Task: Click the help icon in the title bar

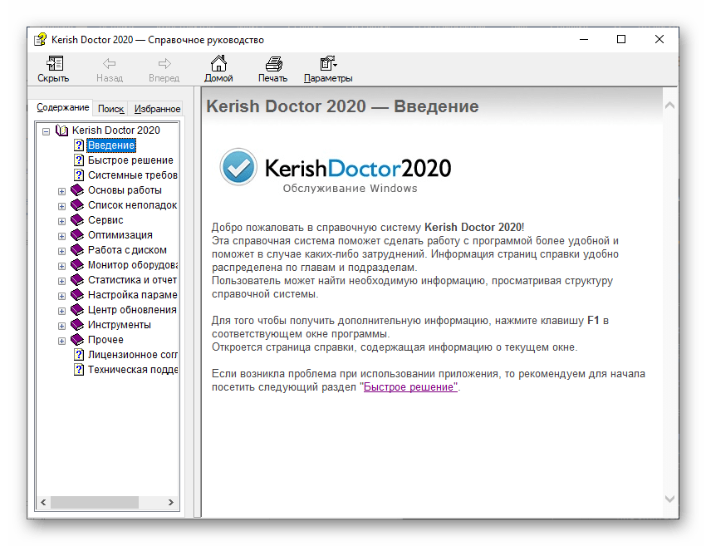Action: (x=41, y=40)
